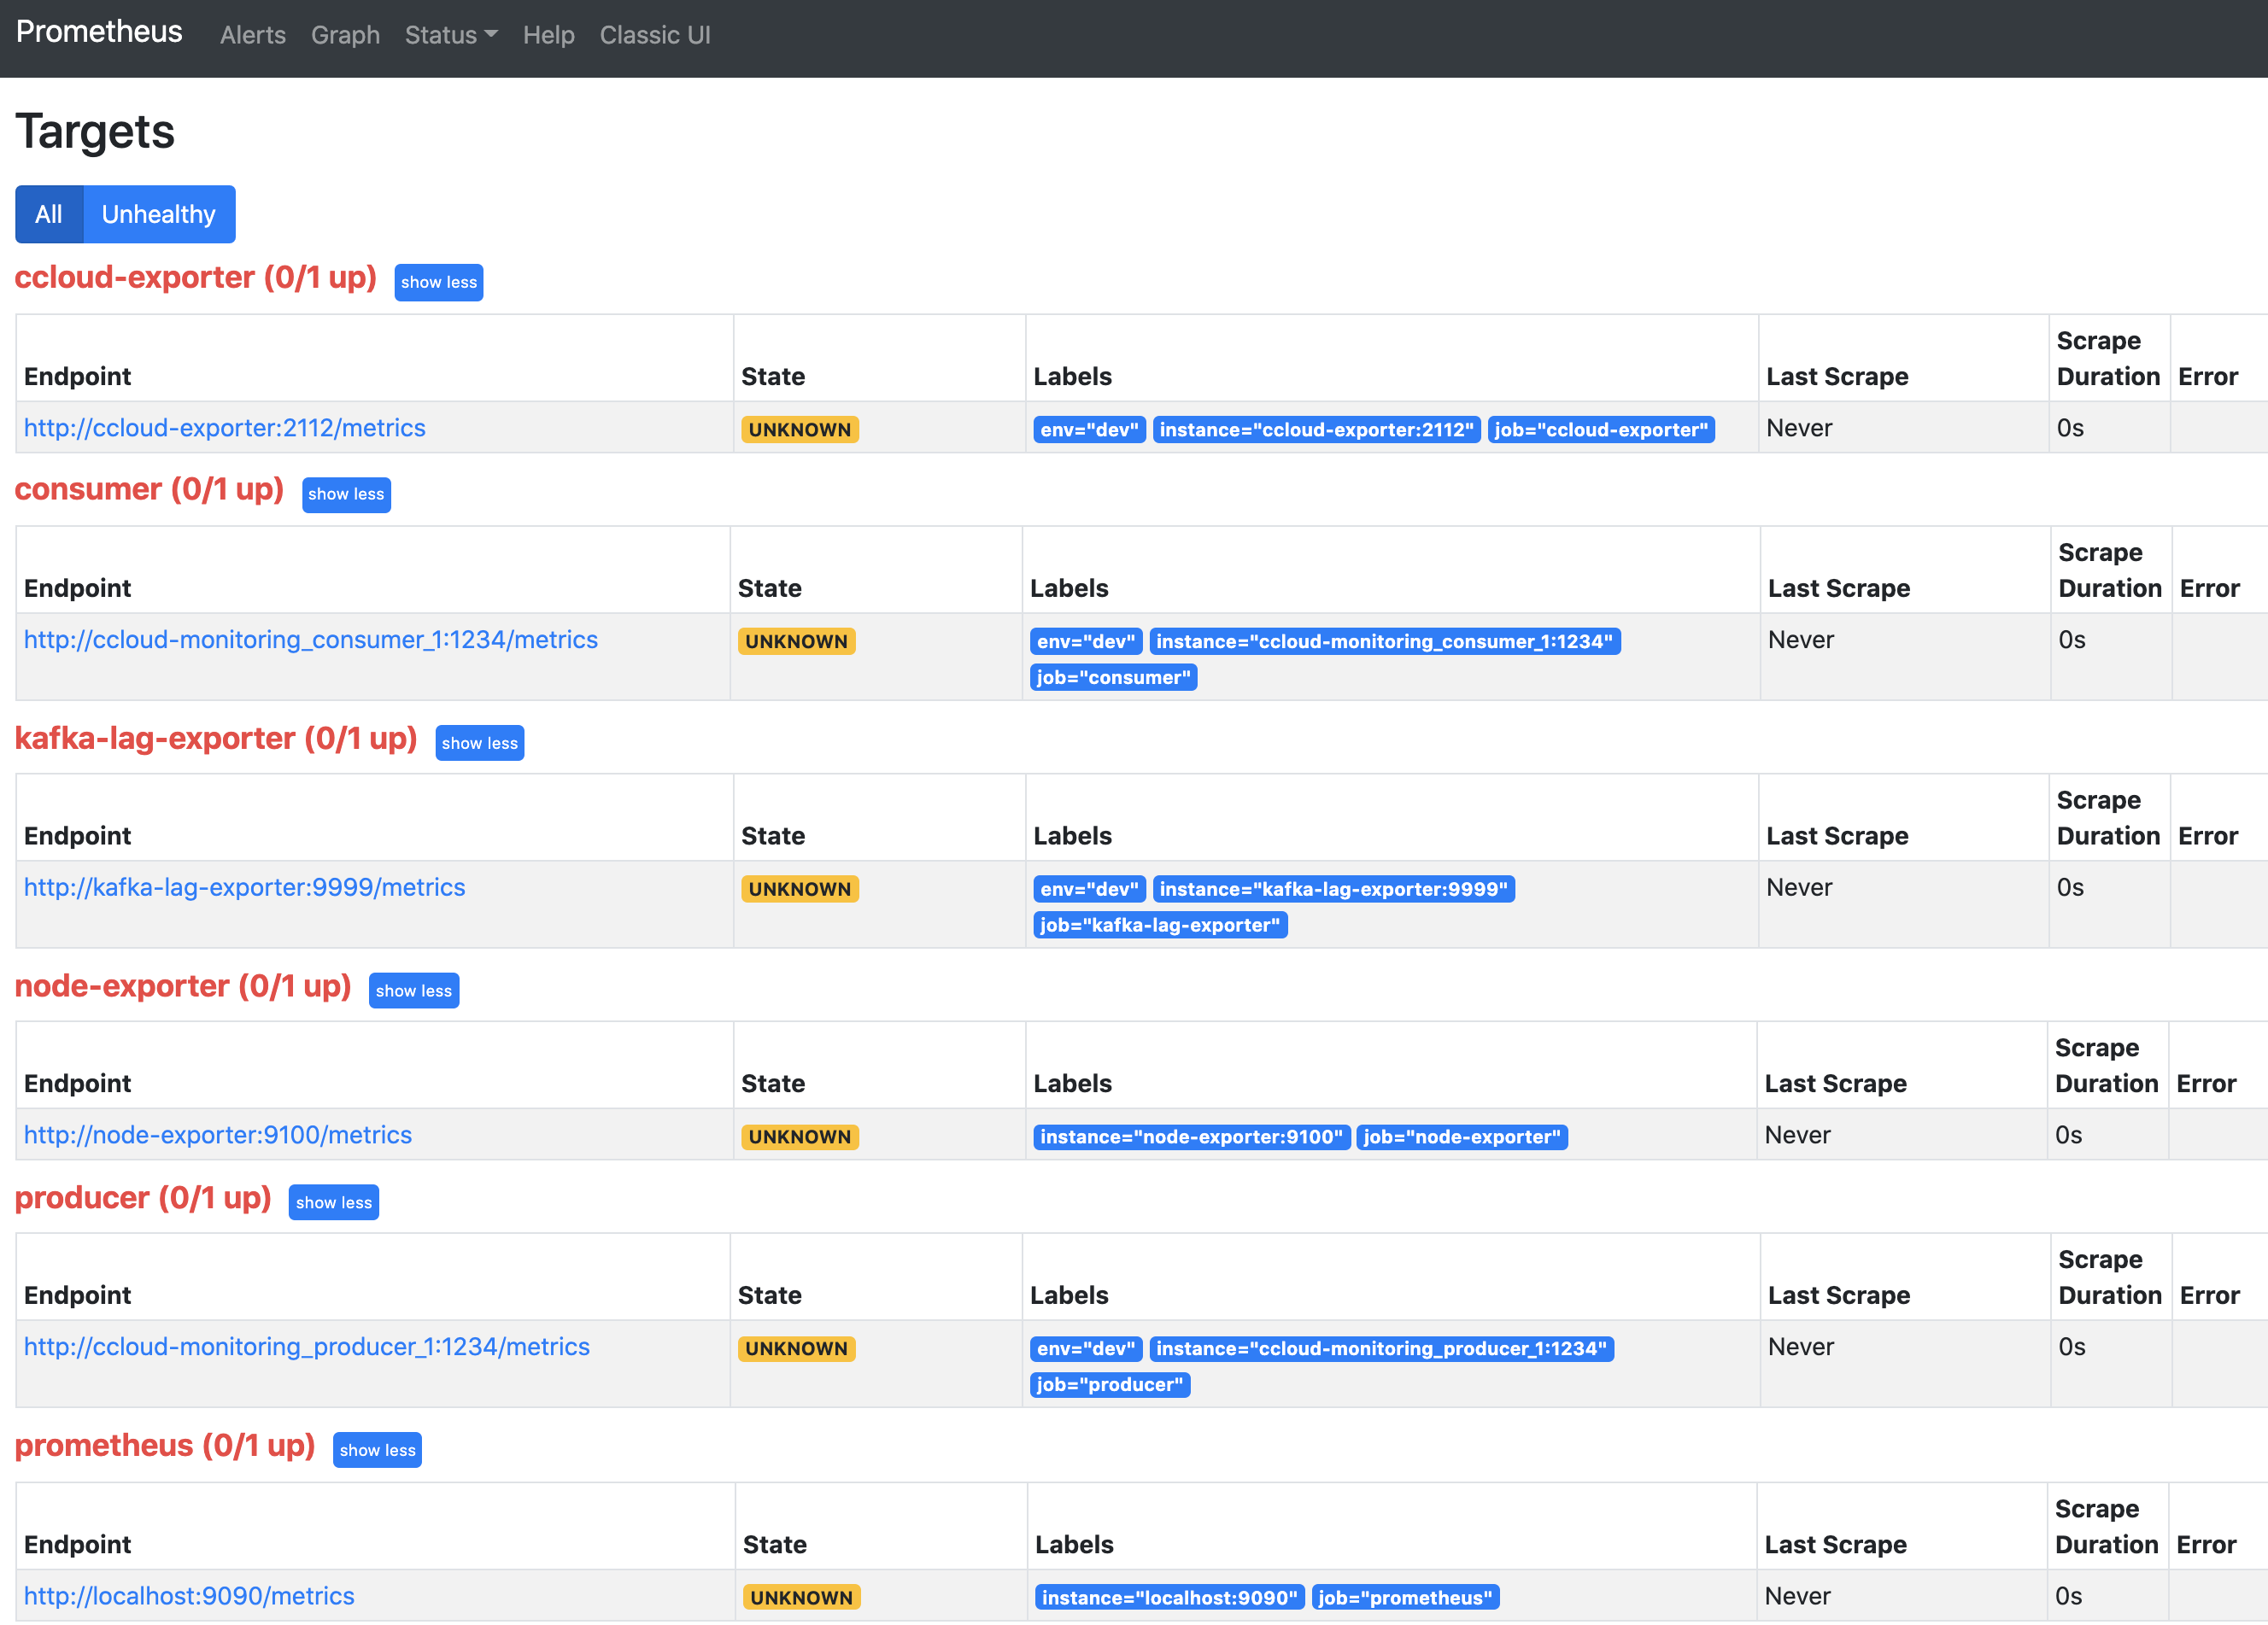The width and height of the screenshot is (2268, 1625).
Task: Collapse the producer target group
Action: (x=333, y=1203)
